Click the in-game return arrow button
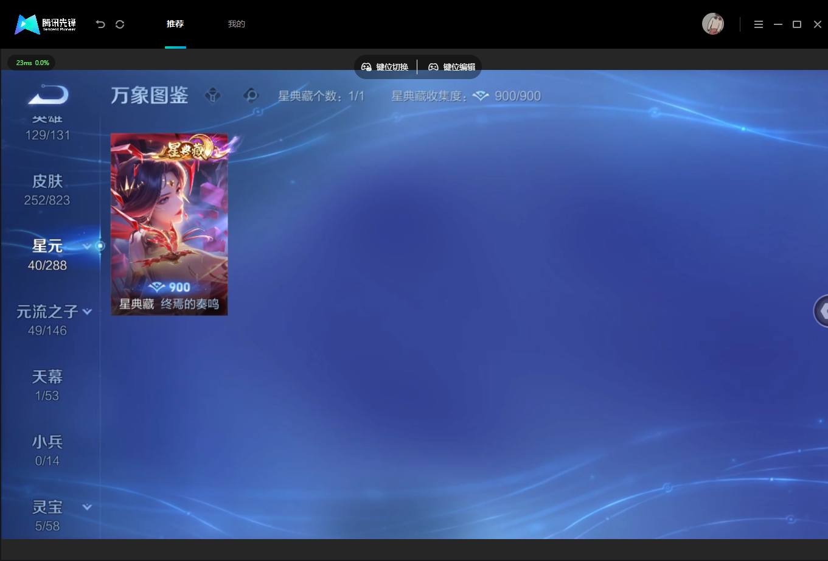Screen dimensions: 828x561 (x=48, y=95)
